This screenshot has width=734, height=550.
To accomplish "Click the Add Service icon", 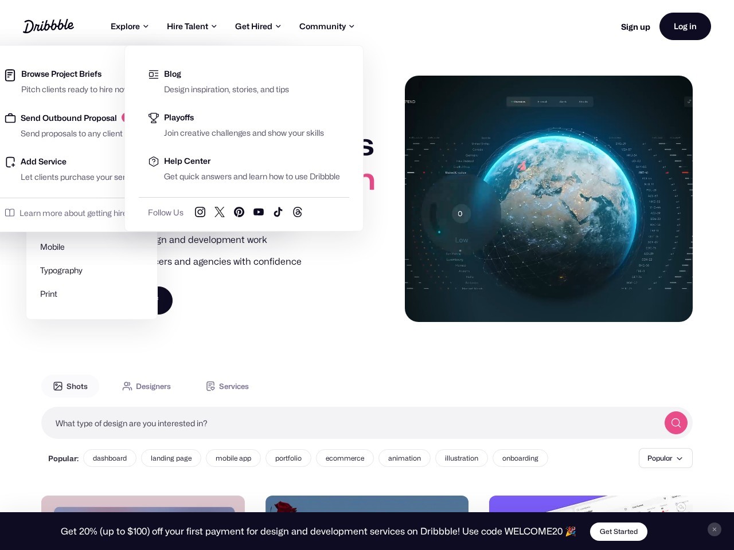I will 10,162.
